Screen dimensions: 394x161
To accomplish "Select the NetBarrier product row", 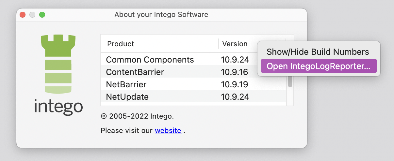I will tap(193, 84).
